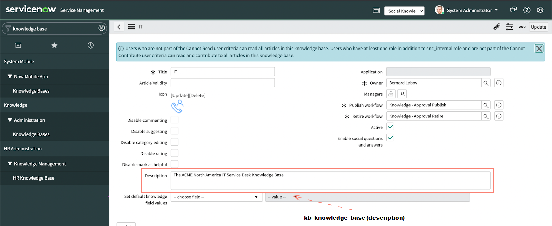Open the personalize form settings icon
Viewport: 552px width, 226px height.
tap(510, 27)
